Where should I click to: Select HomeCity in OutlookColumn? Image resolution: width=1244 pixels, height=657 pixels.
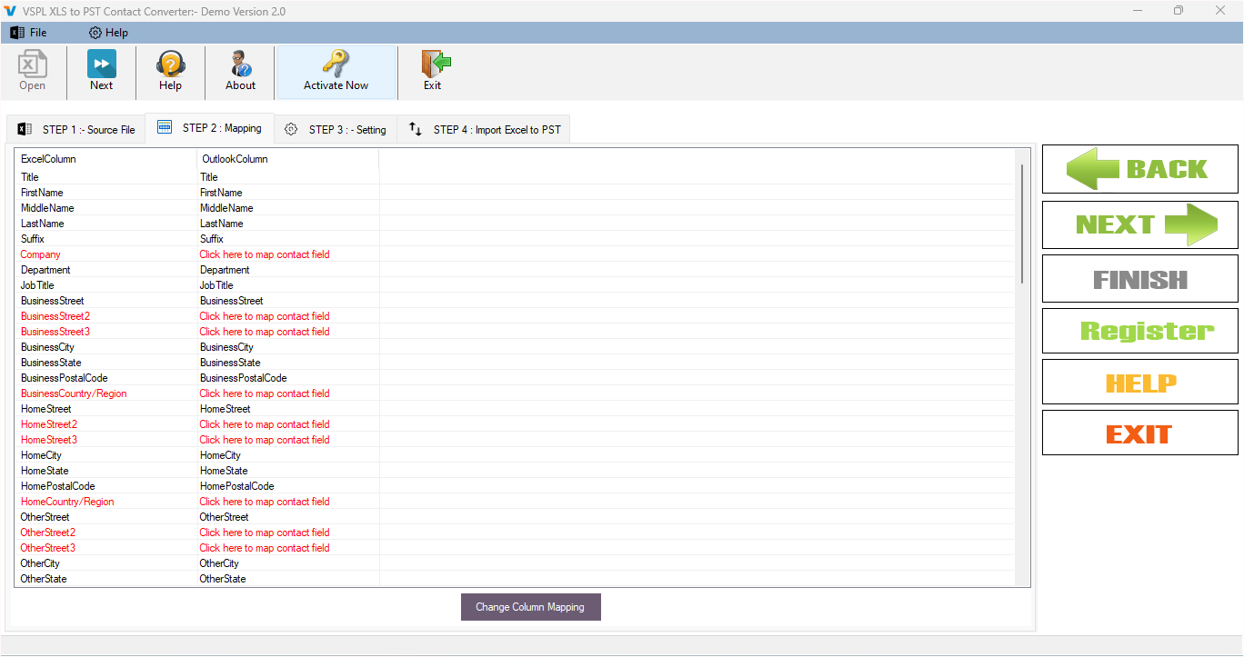click(221, 455)
